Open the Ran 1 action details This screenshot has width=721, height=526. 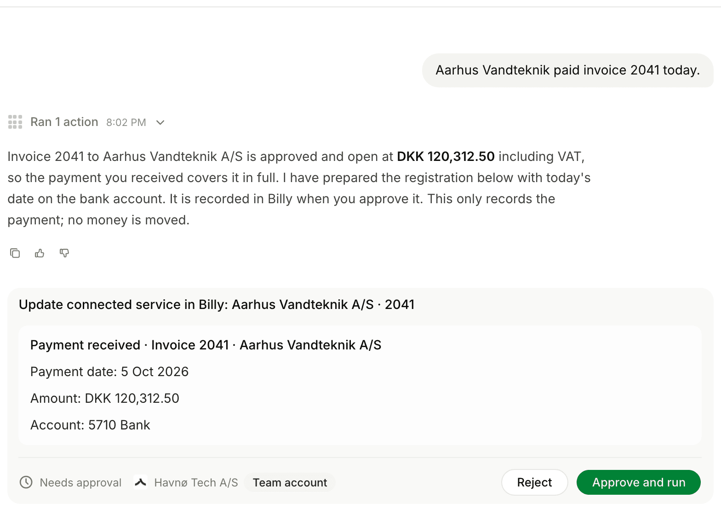(64, 122)
